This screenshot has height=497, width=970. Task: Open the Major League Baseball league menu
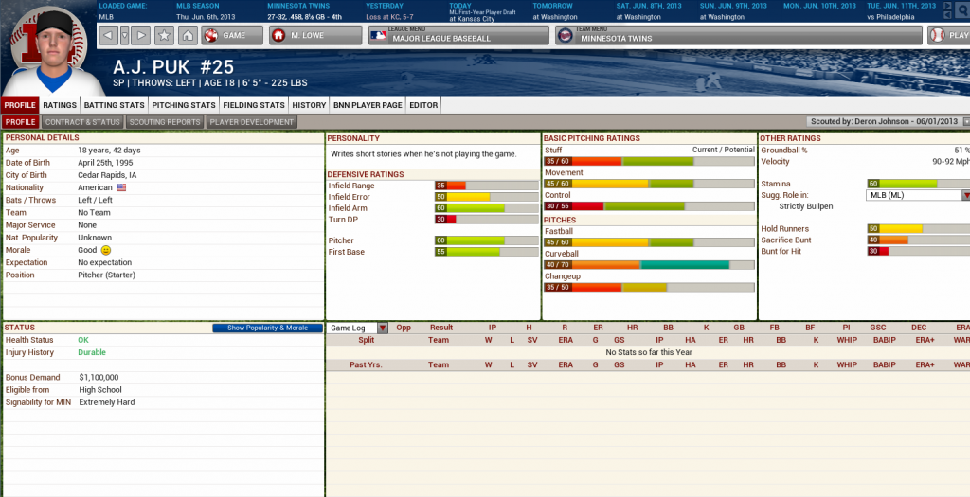click(458, 35)
